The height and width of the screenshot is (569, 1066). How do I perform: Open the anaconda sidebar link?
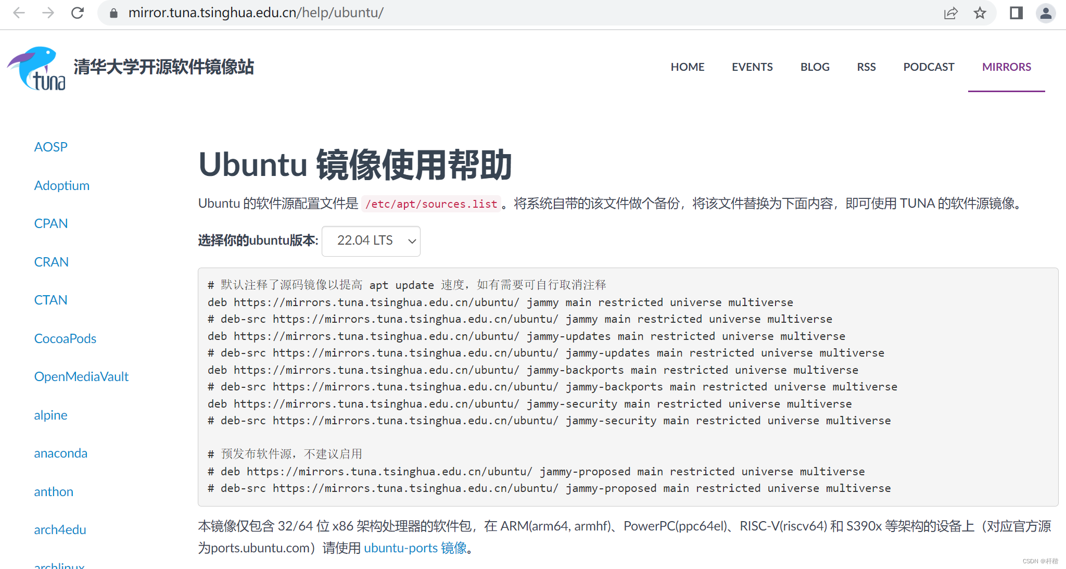coord(60,453)
